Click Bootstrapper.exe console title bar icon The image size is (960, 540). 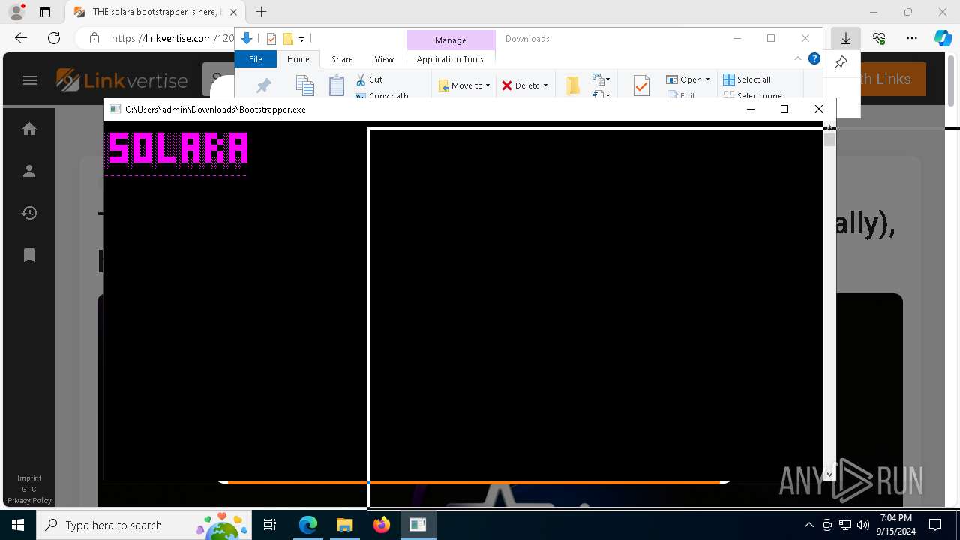point(115,109)
